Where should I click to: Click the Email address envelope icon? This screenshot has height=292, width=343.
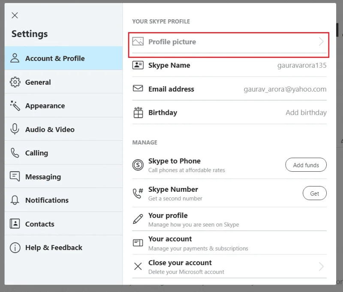tap(138, 89)
